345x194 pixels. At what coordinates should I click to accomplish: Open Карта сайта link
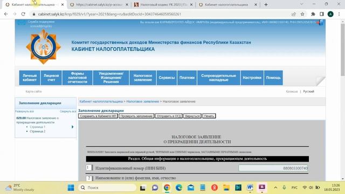click(33, 92)
